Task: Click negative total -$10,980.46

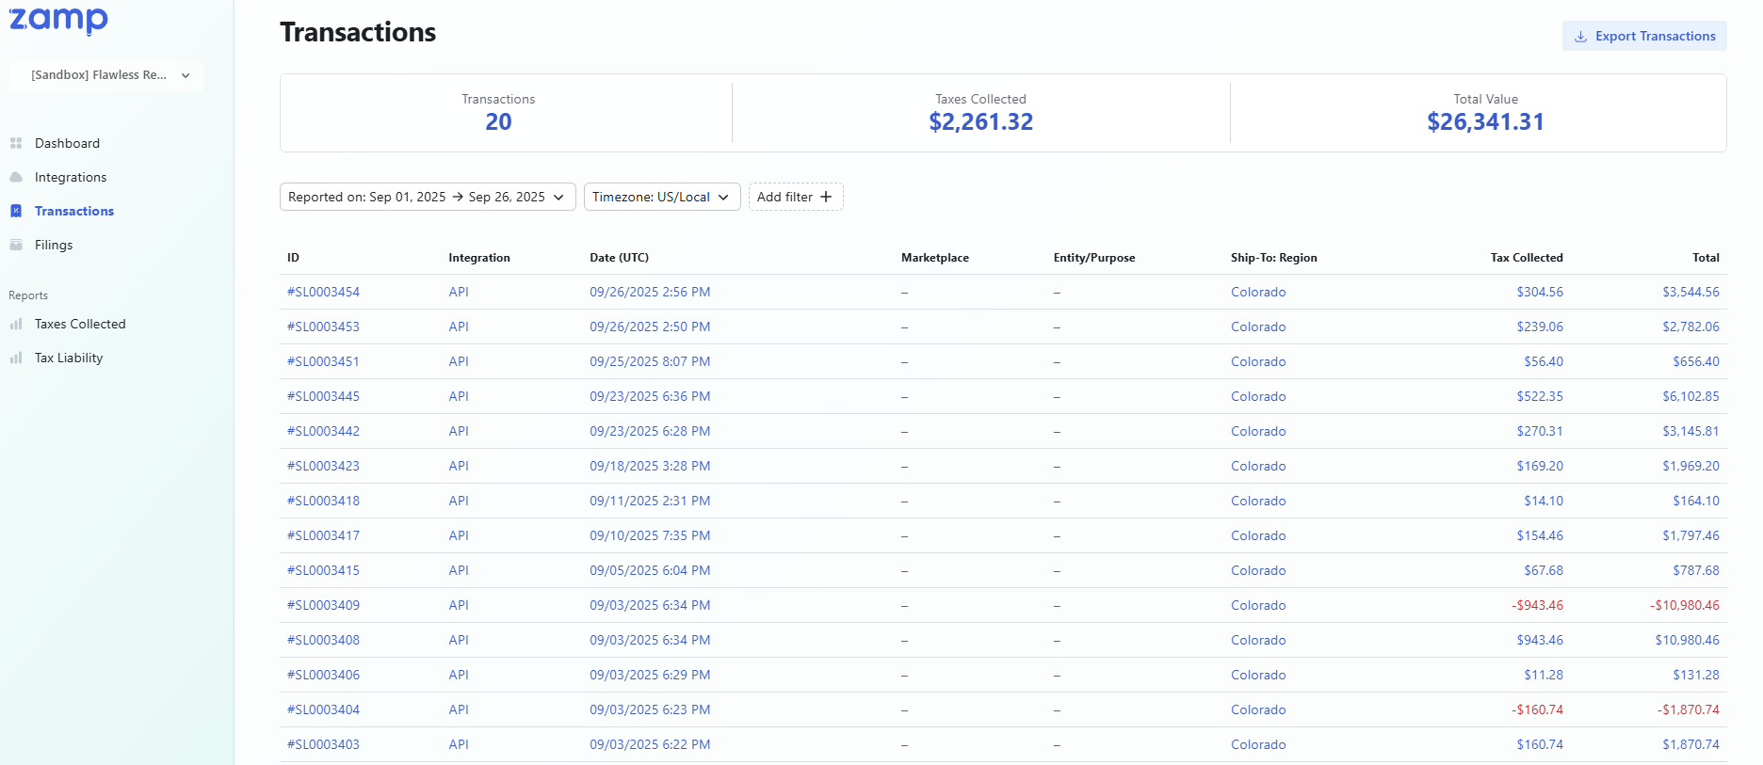Action: [1685, 605]
